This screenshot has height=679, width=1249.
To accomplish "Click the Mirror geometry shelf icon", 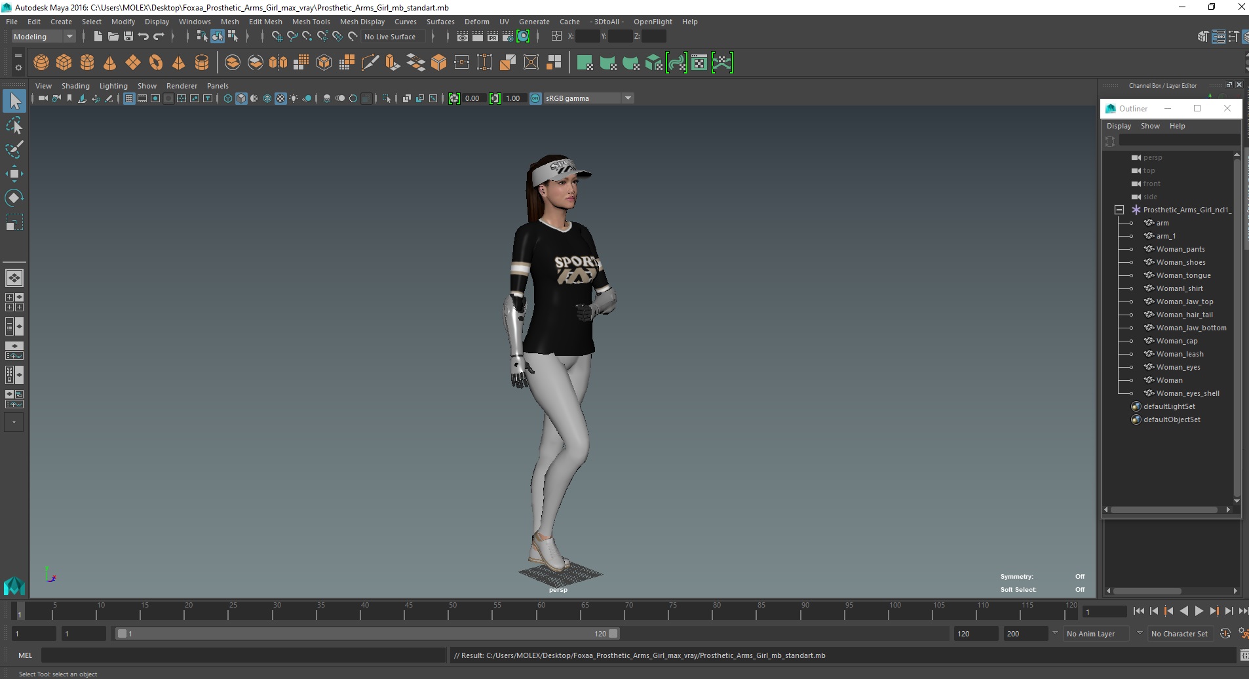I will pos(278,62).
